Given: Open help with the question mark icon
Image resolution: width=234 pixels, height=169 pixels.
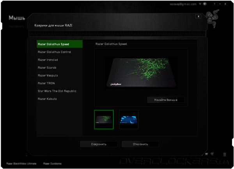Looking at the screenshot, I should click(x=214, y=4).
